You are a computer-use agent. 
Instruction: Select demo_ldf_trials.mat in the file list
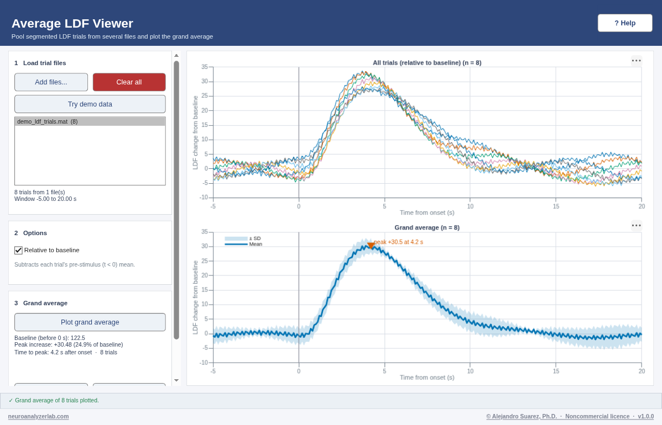click(90, 122)
